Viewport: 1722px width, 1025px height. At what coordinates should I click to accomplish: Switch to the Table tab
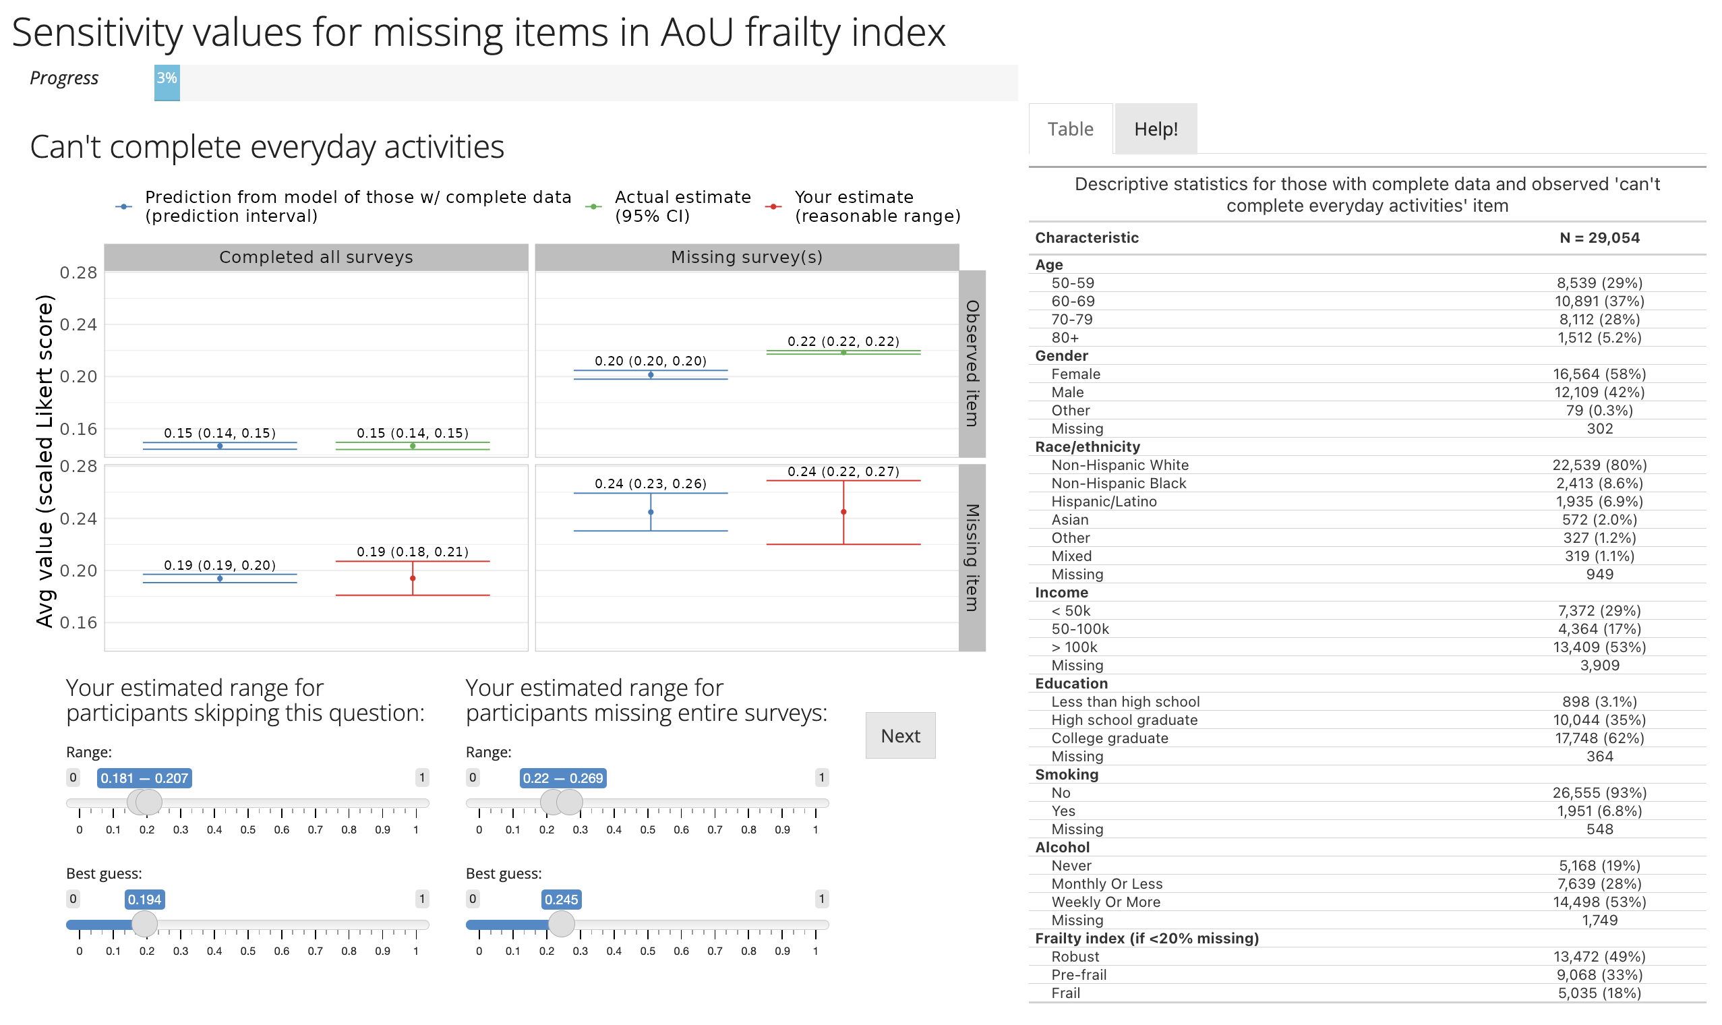(1069, 129)
